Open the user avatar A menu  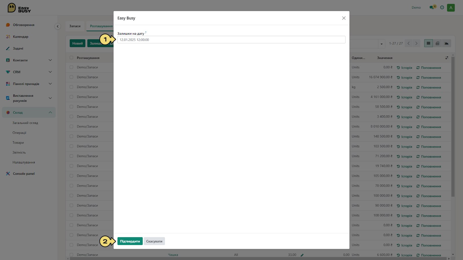click(x=451, y=8)
